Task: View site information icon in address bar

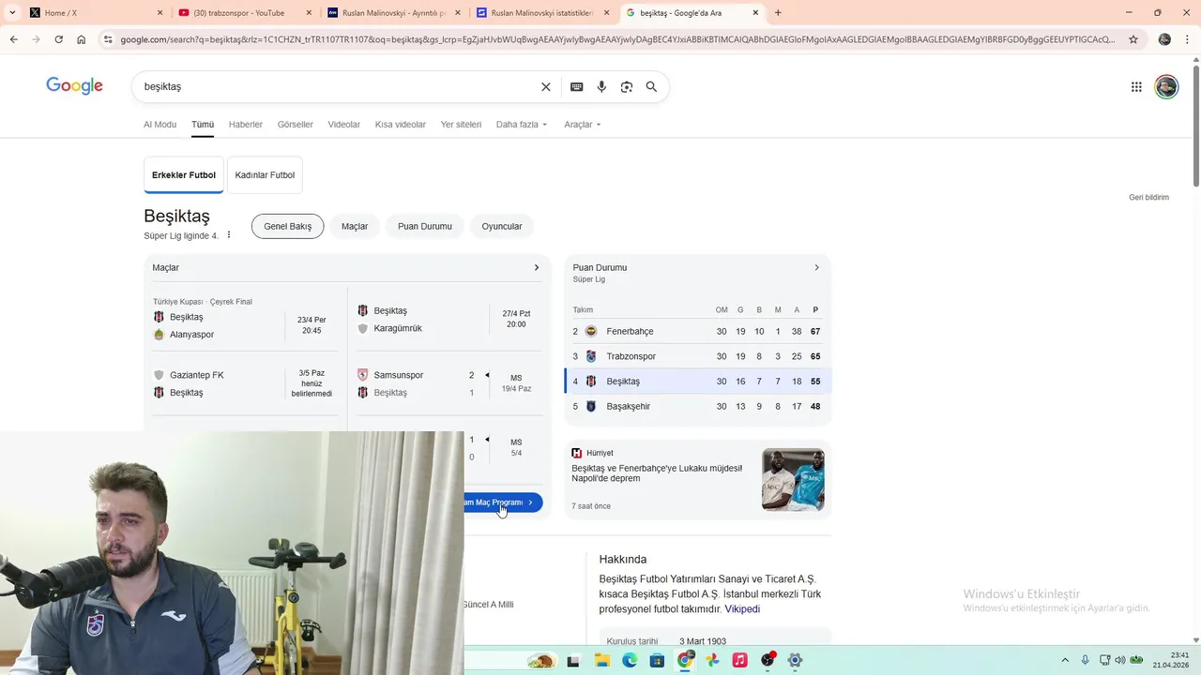Action: (109, 39)
